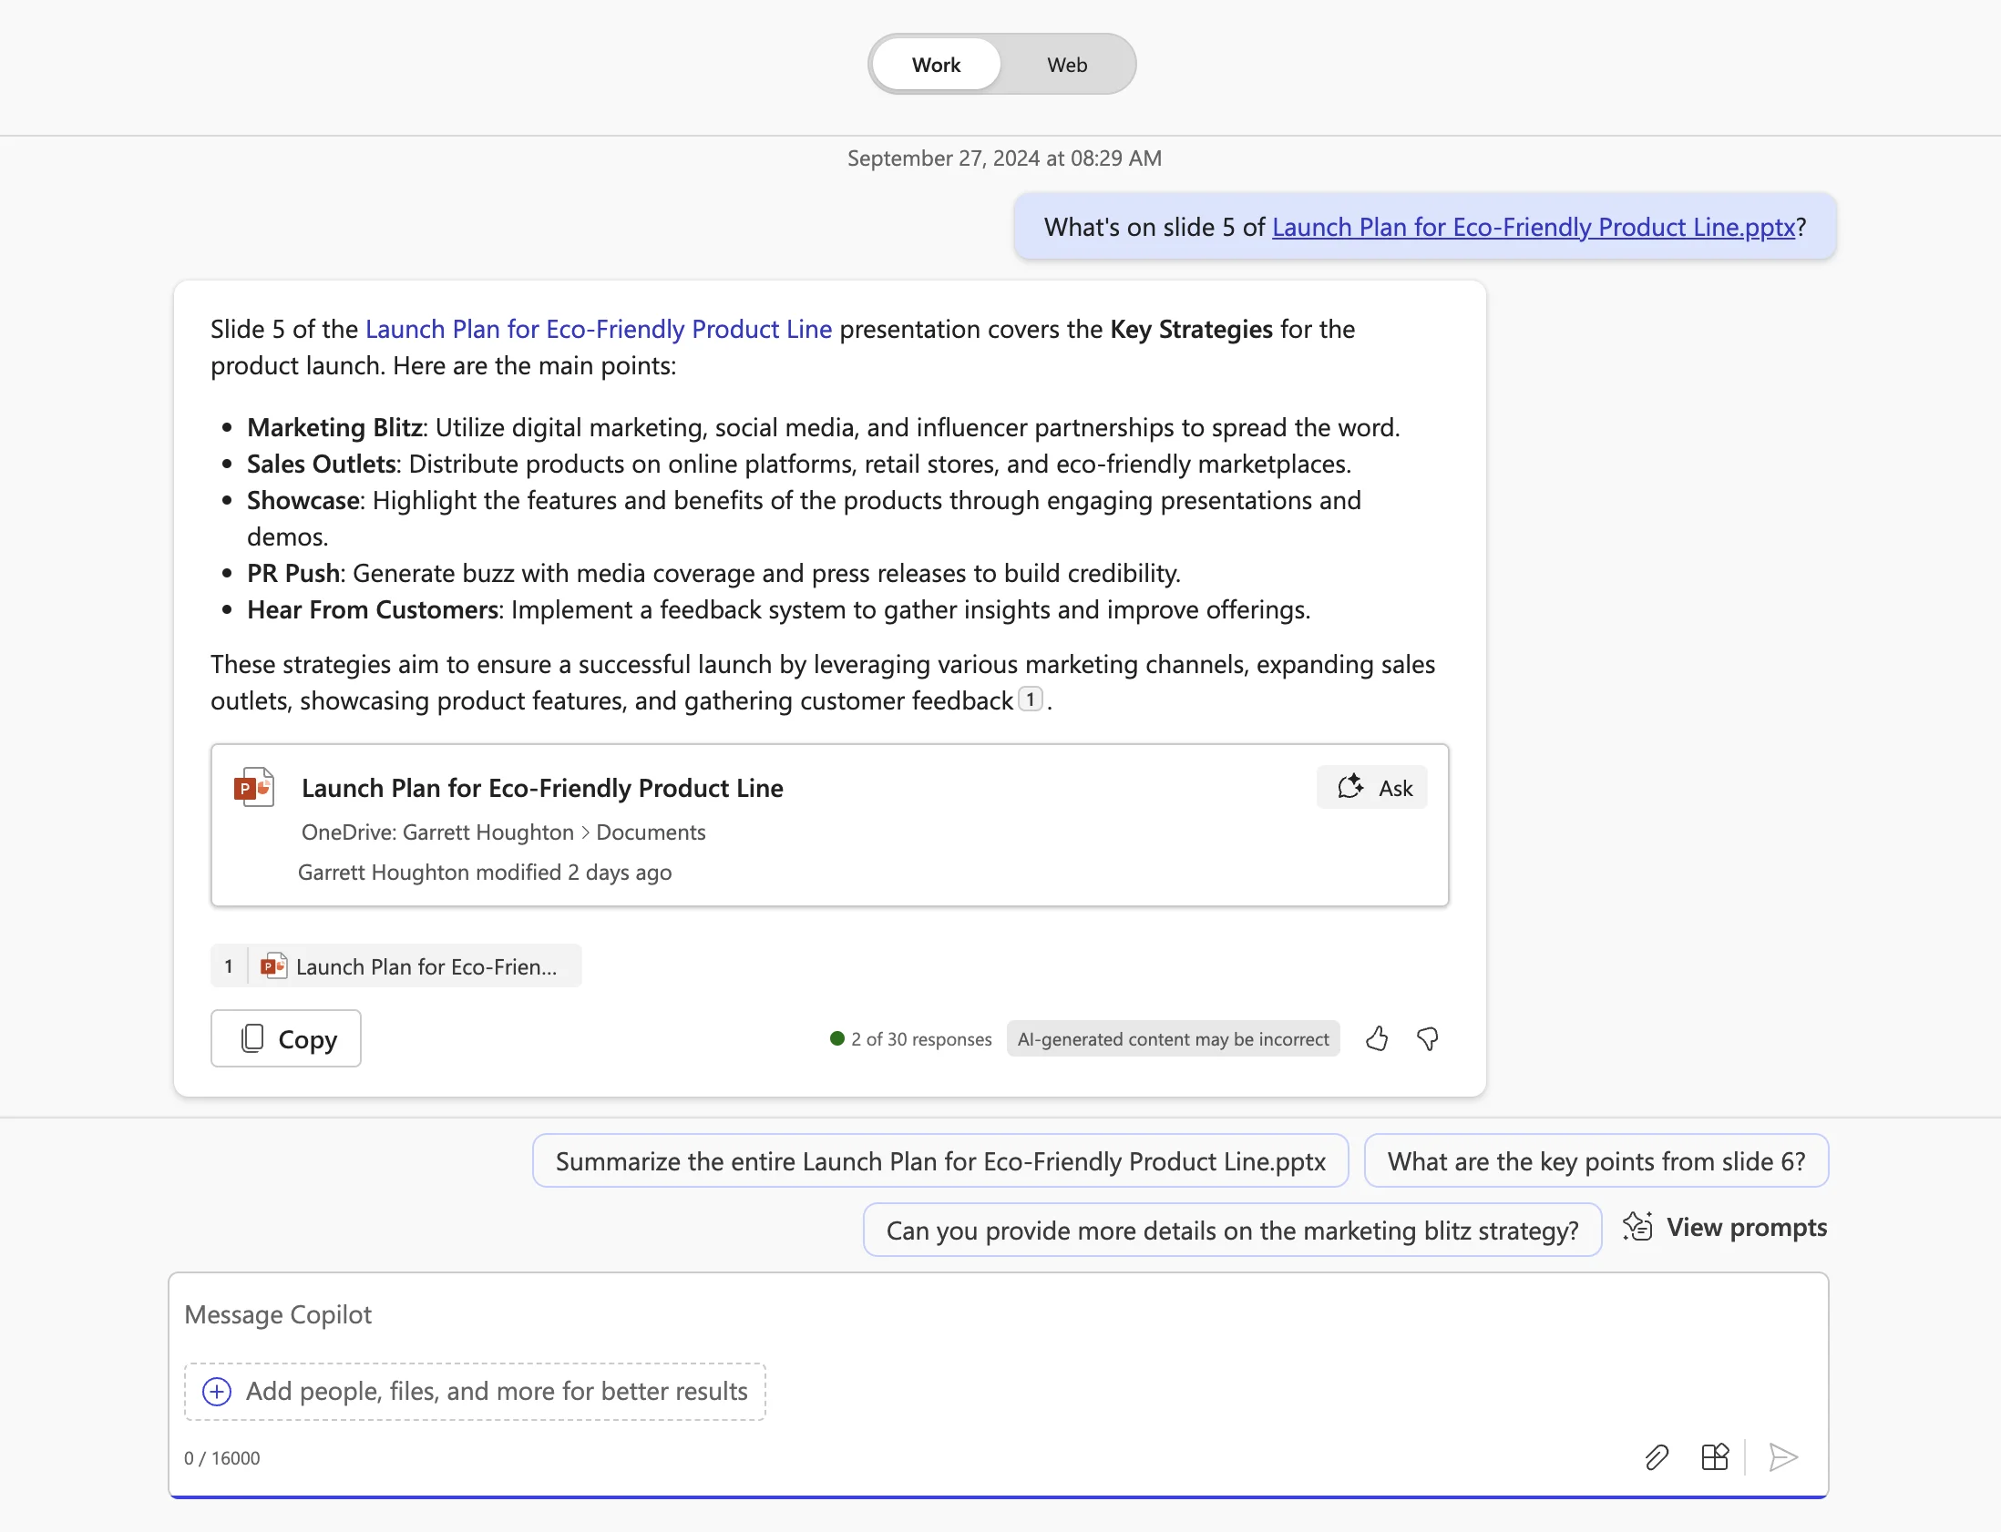Copy the Copilot response

(x=286, y=1038)
